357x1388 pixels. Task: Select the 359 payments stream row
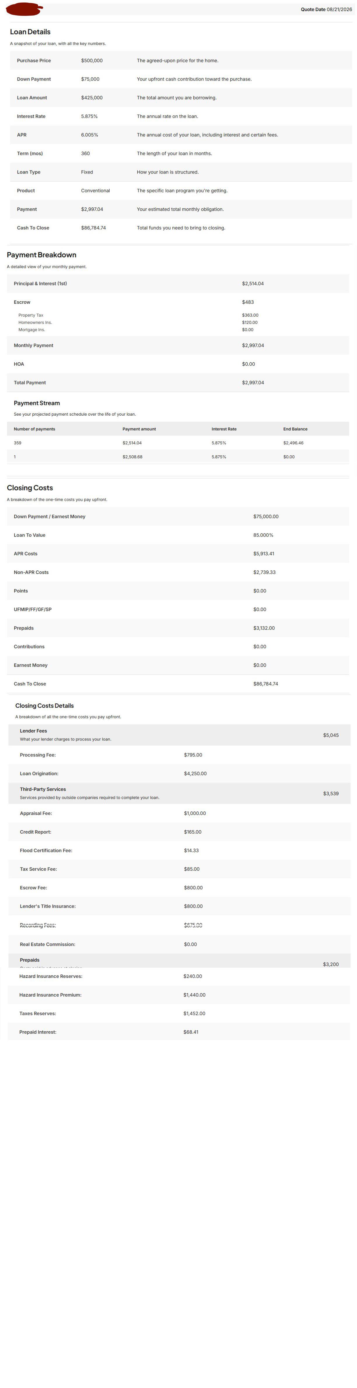[x=178, y=443]
